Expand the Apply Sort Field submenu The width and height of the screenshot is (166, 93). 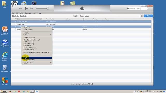pyautogui.click(x=37, y=63)
